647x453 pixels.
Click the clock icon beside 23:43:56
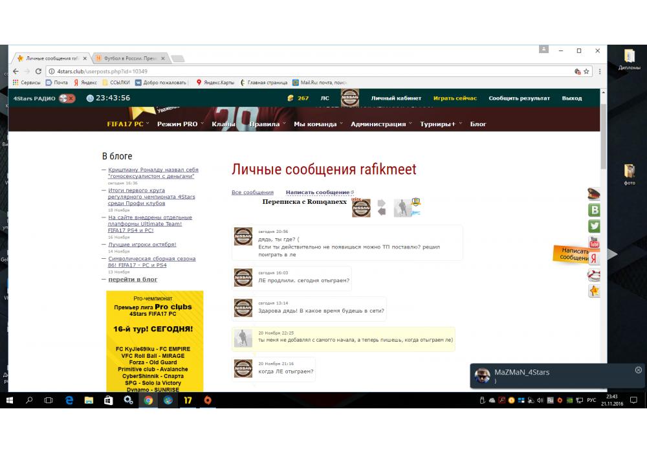pyautogui.click(x=90, y=98)
